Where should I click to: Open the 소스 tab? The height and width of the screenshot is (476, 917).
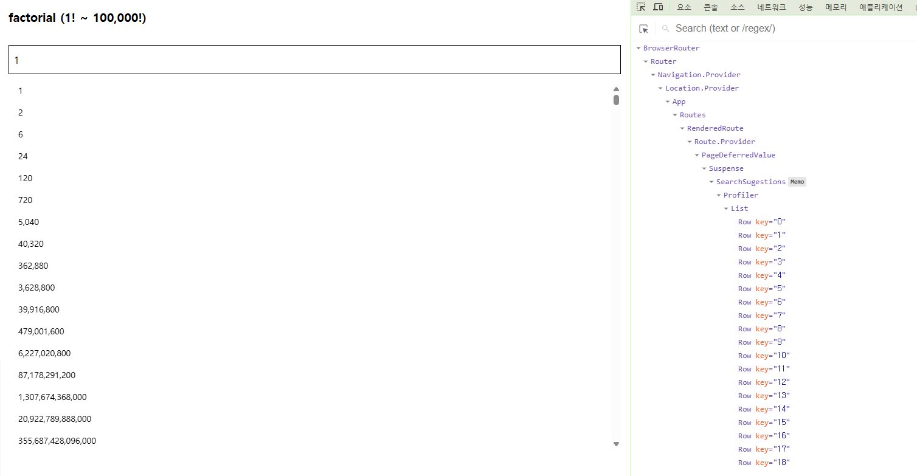tap(738, 7)
